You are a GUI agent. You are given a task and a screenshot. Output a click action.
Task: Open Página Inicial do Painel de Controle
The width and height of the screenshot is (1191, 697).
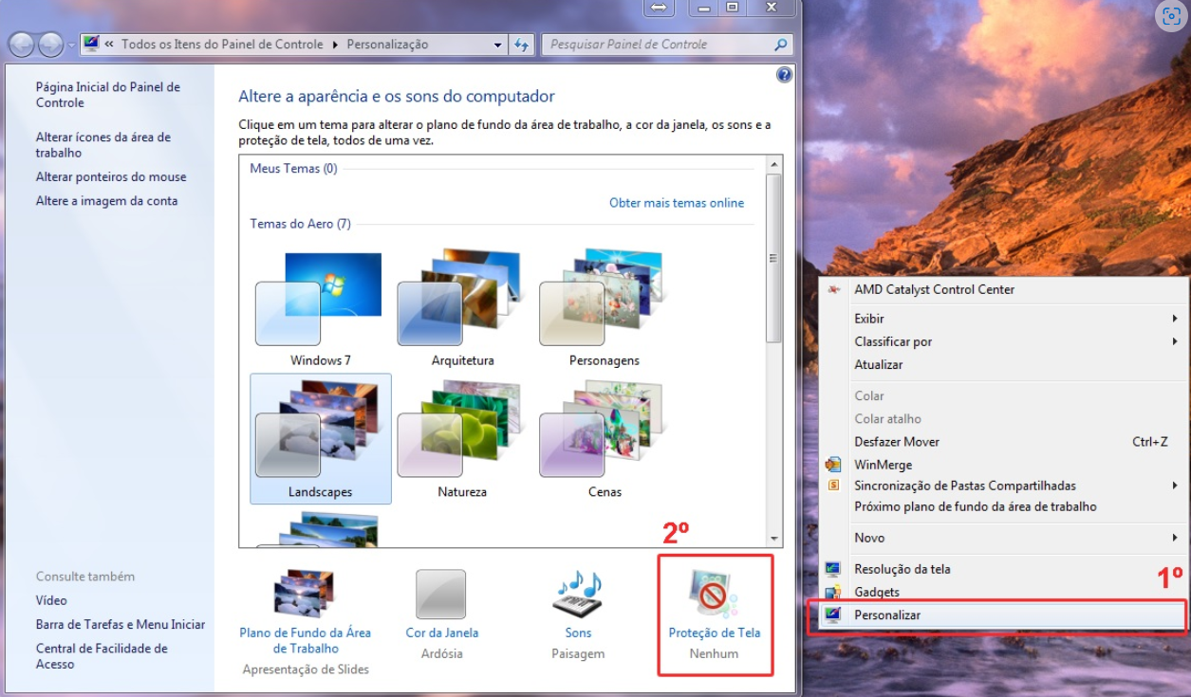(x=107, y=95)
